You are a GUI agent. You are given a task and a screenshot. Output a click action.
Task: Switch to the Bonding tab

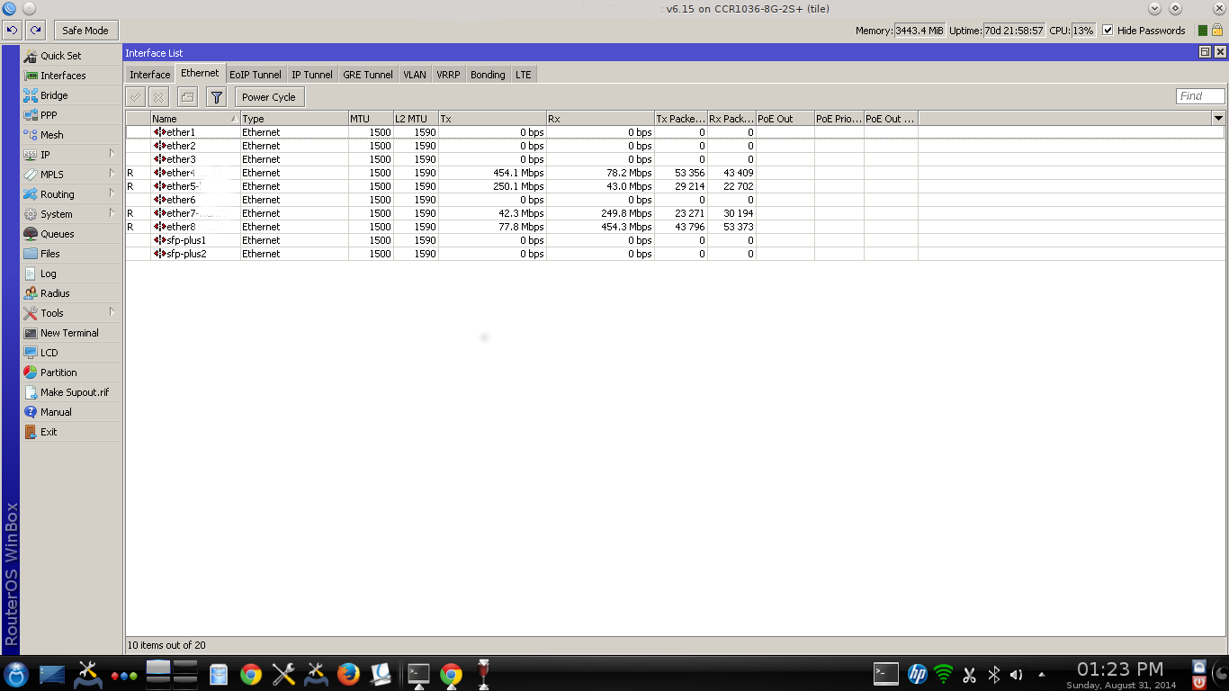pyautogui.click(x=488, y=75)
